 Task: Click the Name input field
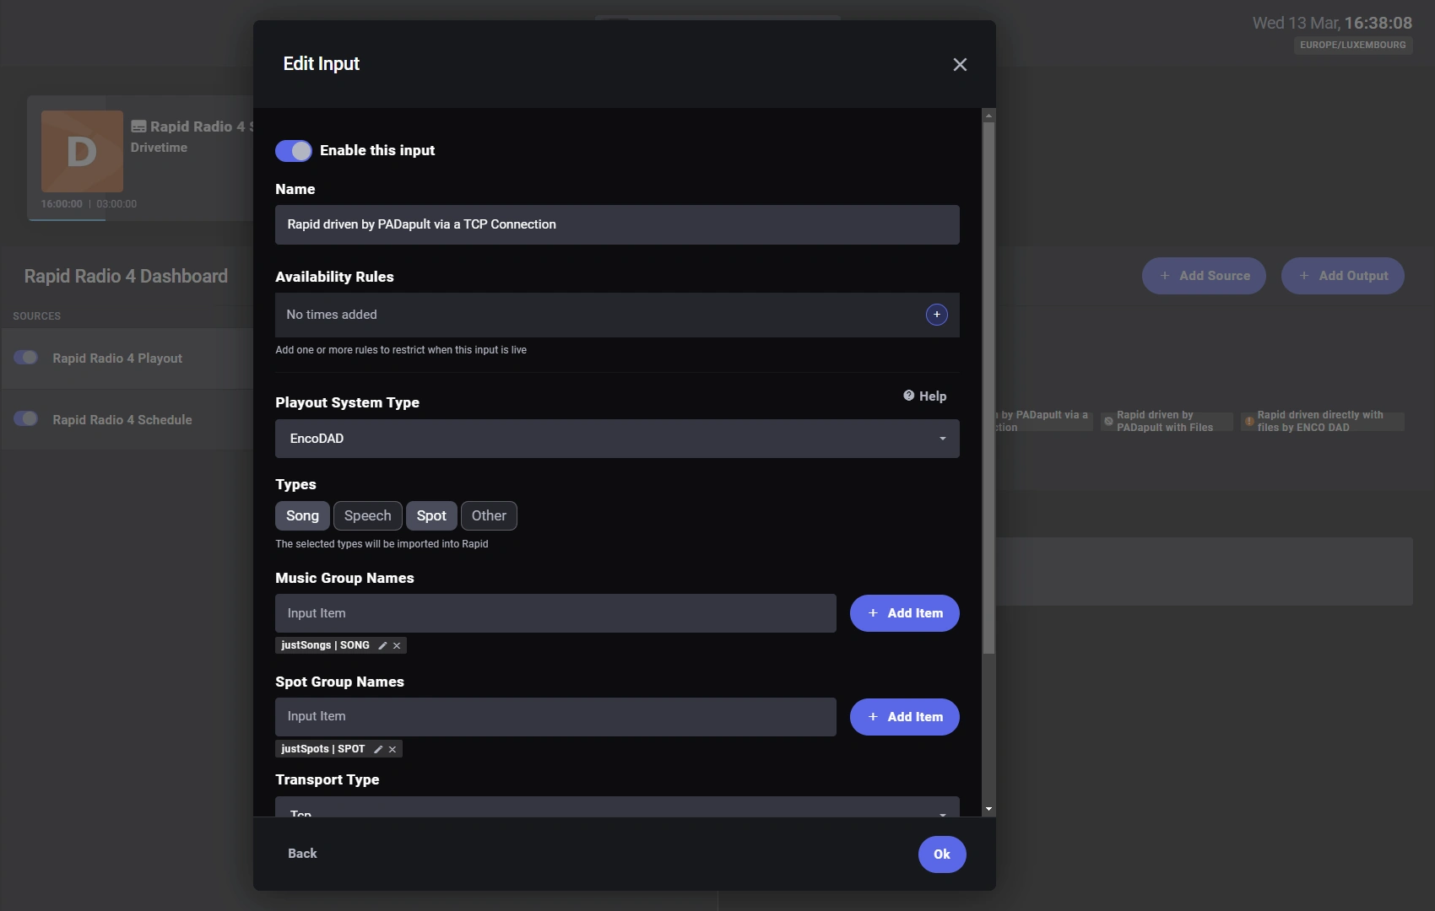click(x=617, y=224)
